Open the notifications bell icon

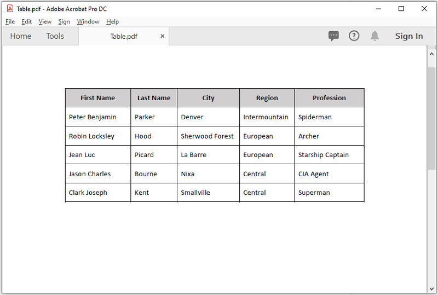pyautogui.click(x=374, y=36)
